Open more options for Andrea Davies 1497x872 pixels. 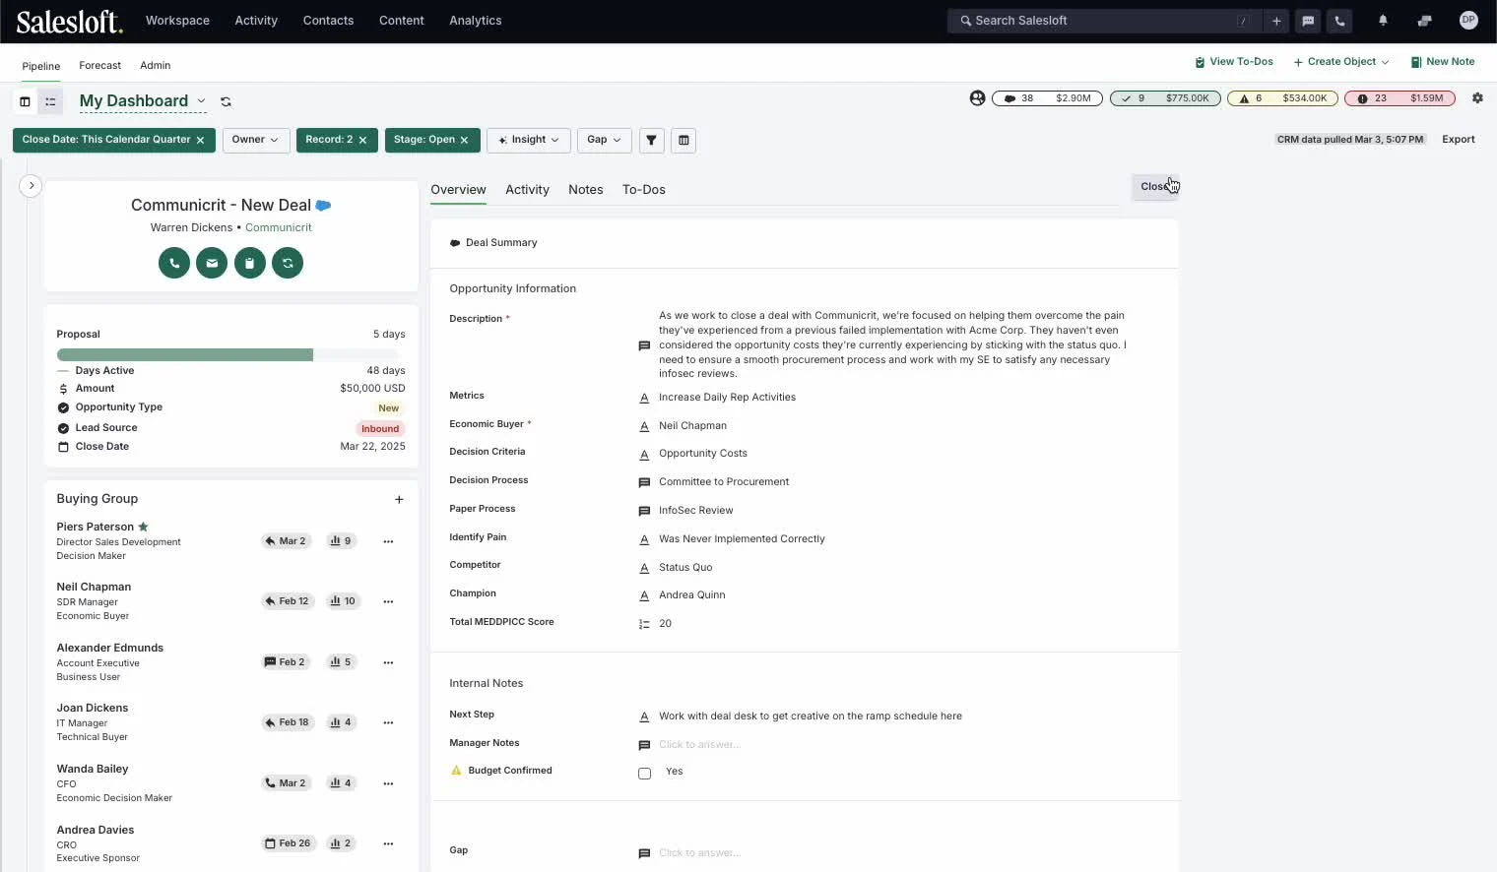click(388, 843)
